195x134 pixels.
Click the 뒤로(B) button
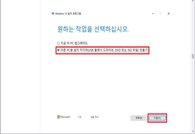(x=139, y=118)
